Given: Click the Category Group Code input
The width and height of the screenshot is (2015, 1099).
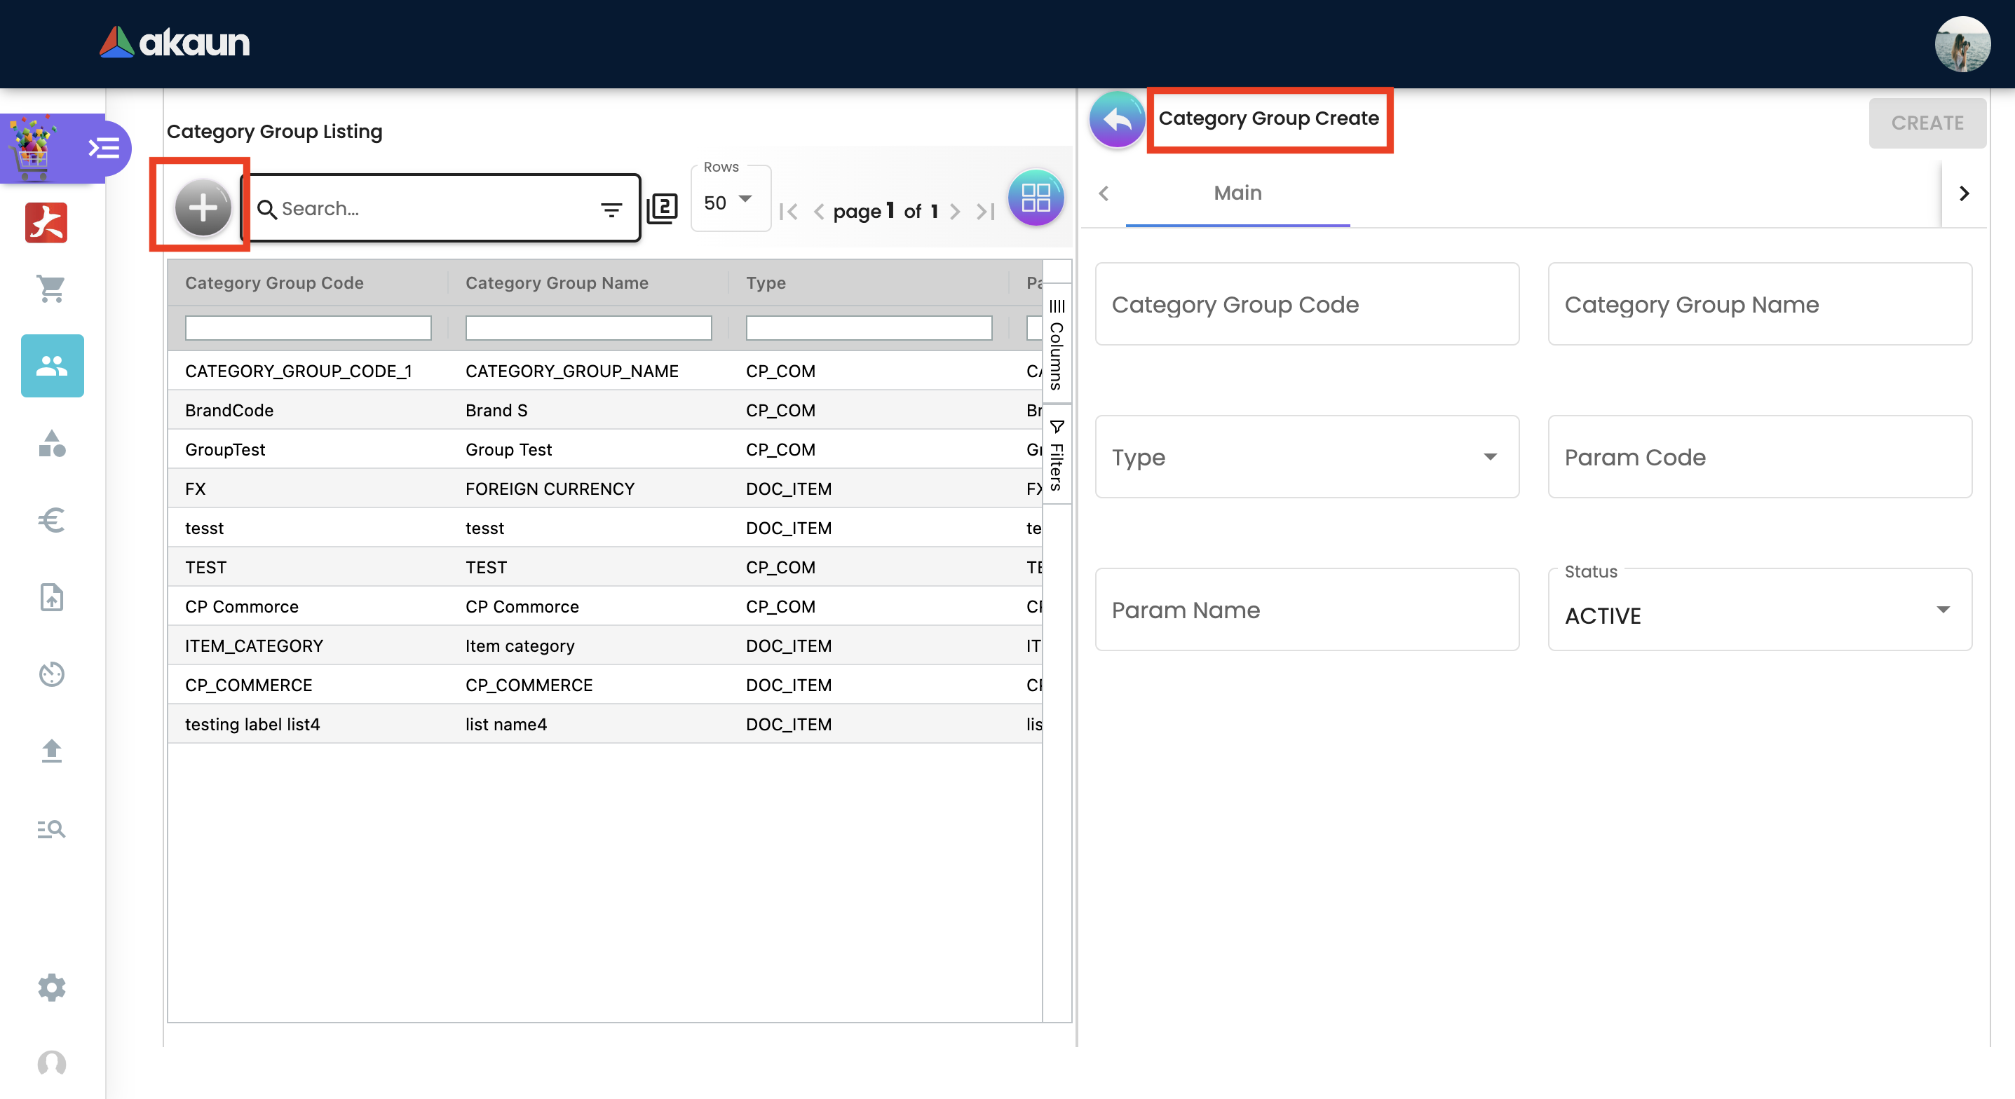Looking at the screenshot, I should coord(1306,304).
